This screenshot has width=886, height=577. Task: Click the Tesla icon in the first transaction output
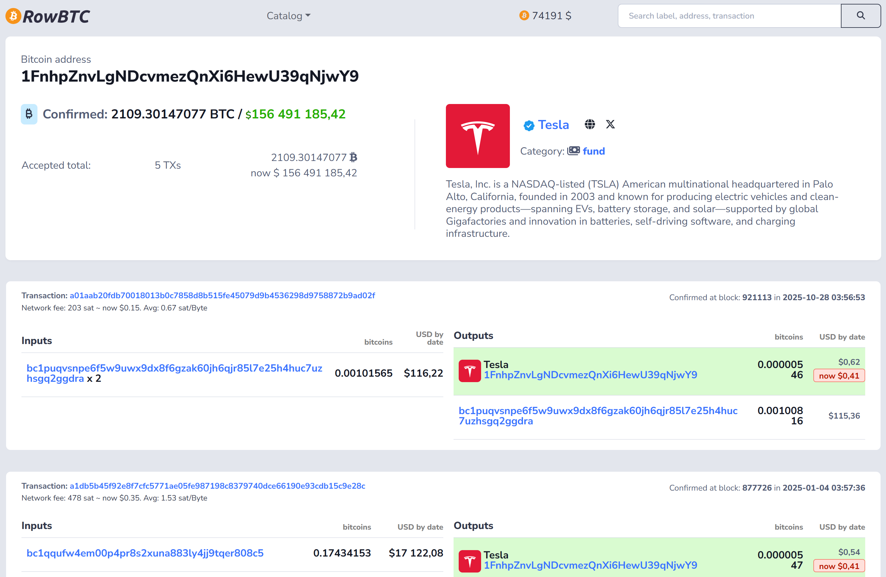coord(470,370)
